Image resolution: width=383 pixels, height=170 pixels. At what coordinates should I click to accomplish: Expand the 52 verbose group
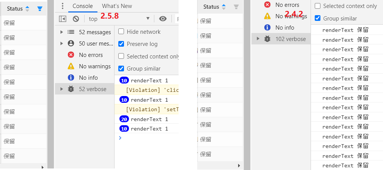coord(61,89)
